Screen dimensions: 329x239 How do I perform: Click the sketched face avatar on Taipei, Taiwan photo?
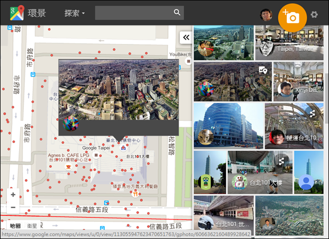tap(266, 47)
